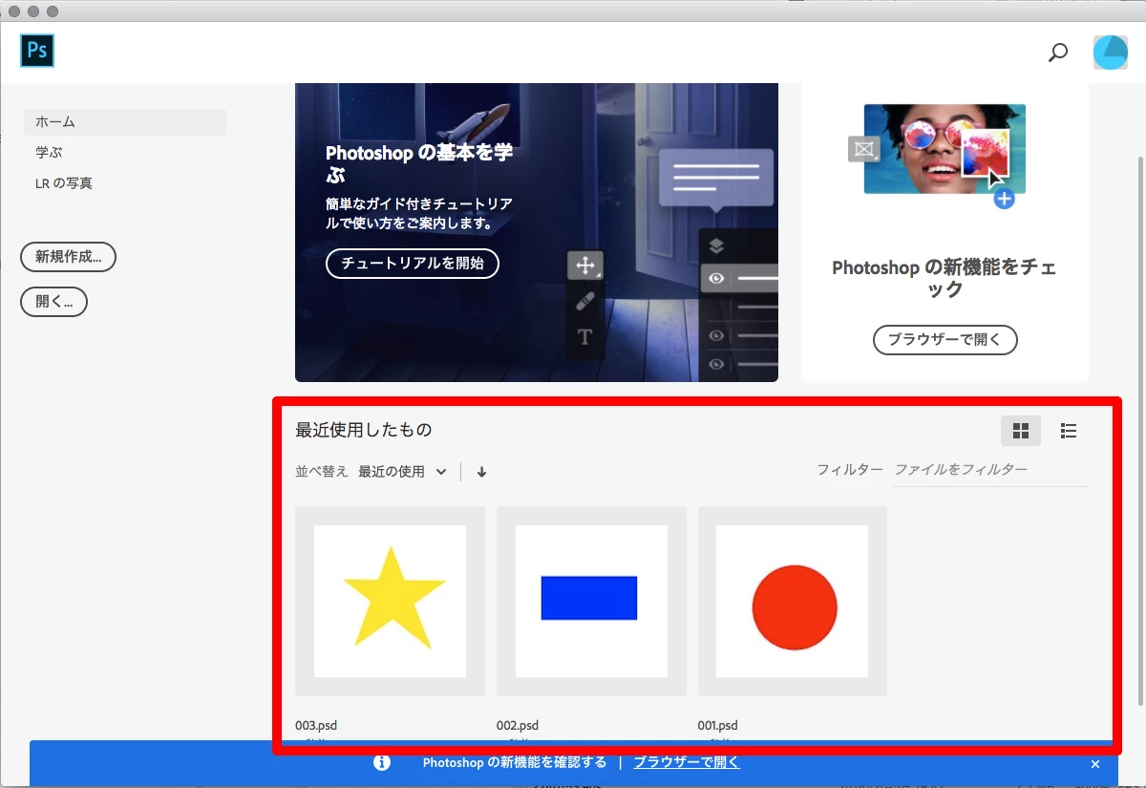Screen dimensions: 1146x788
Task: Open the user account avatar
Action: tap(1111, 53)
